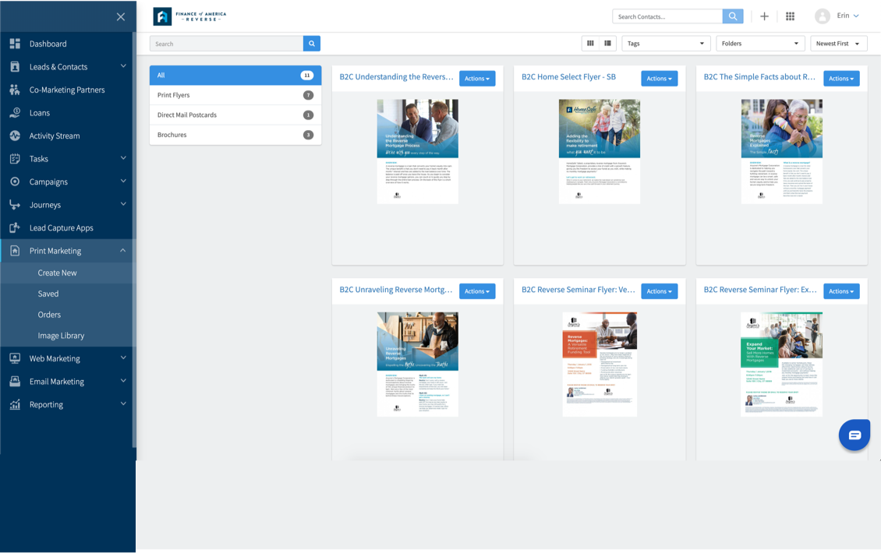Close the sidebar with the X icon

120,16
